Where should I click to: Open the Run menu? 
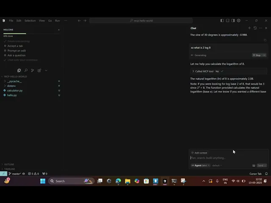point(58,21)
